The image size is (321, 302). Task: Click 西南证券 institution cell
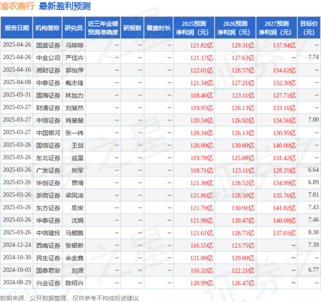(x=48, y=245)
